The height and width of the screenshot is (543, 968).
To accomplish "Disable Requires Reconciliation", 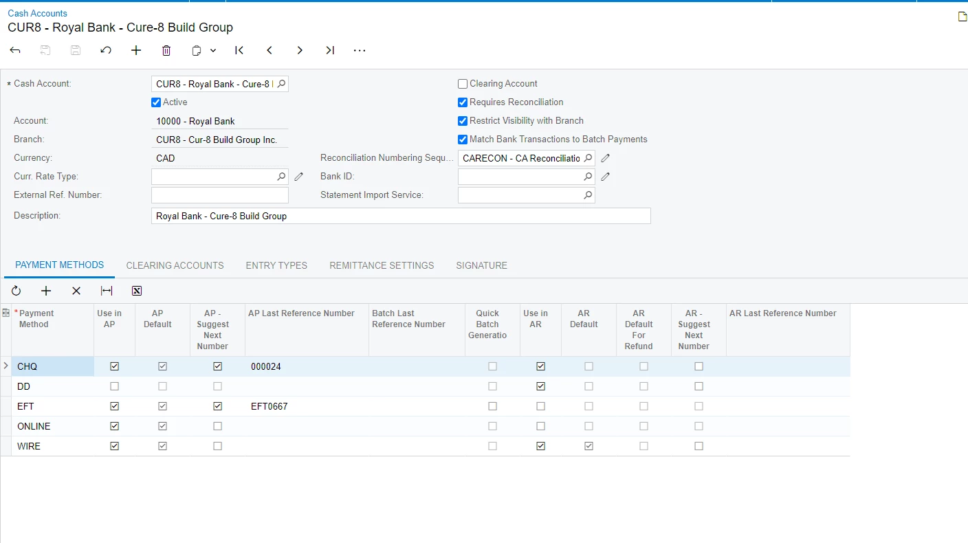I will pos(462,102).
